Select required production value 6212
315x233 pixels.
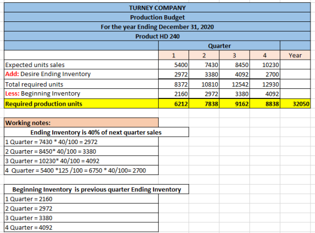click(x=174, y=104)
